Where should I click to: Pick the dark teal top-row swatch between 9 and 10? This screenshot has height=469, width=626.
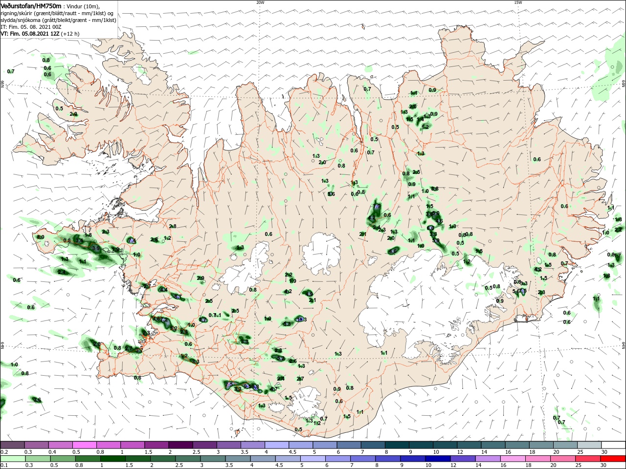[421, 445]
